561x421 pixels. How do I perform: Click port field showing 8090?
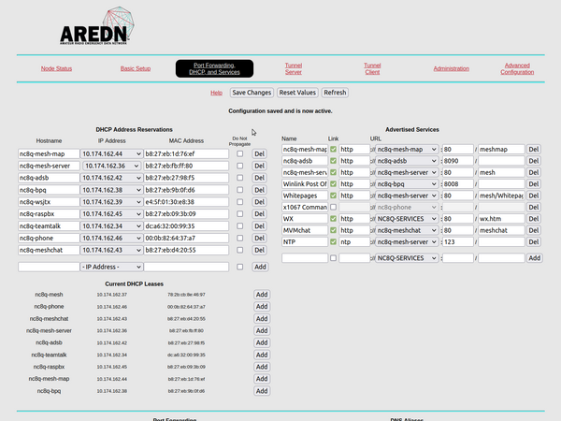pos(457,161)
